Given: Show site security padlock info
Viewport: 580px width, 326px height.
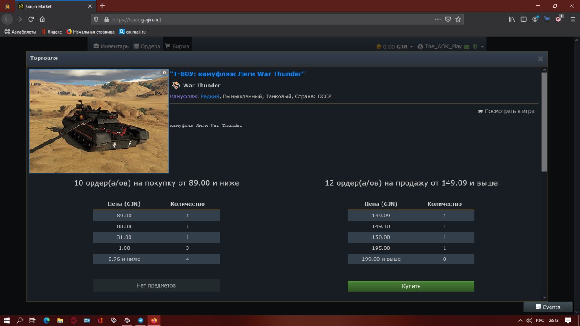Looking at the screenshot, I should pyautogui.click(x=106, y=19).
